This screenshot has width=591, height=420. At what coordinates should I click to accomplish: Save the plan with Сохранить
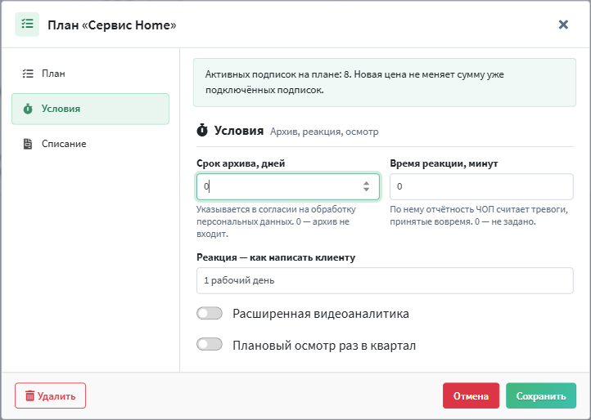(x=541, y=395)
